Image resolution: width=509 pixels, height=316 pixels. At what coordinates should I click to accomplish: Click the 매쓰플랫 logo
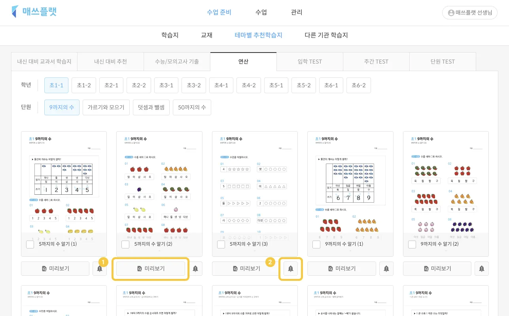point(34,12)
